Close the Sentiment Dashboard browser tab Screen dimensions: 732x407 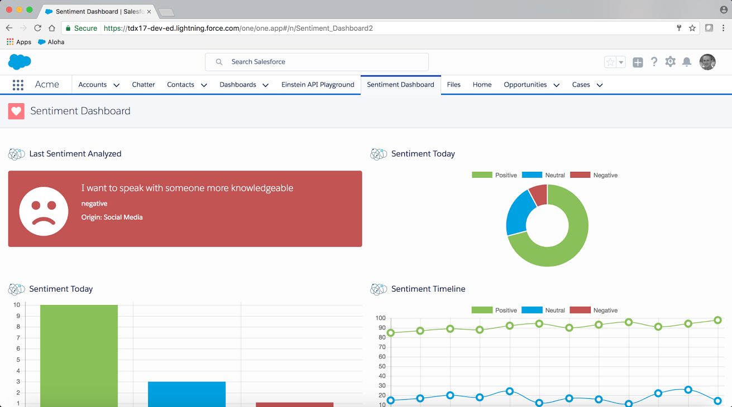pos(149,12)
